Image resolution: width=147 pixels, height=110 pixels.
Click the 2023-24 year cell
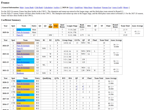(5, 54)
